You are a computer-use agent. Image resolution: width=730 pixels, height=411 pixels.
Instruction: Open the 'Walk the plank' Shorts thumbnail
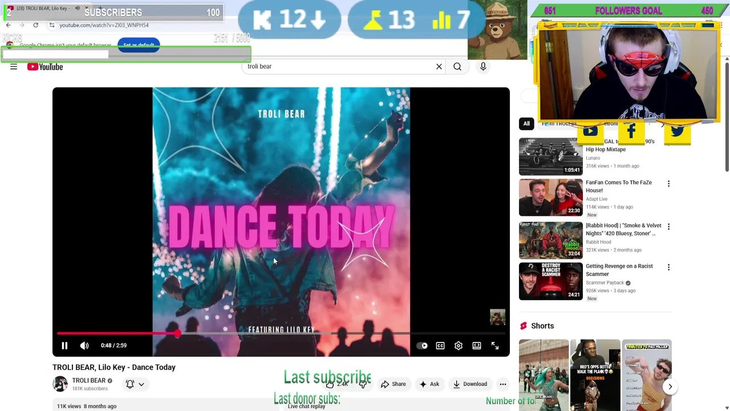(595, 375)
